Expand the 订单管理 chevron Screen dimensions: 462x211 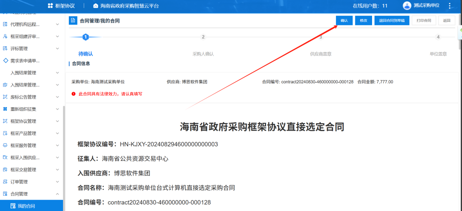pos(57,182)
